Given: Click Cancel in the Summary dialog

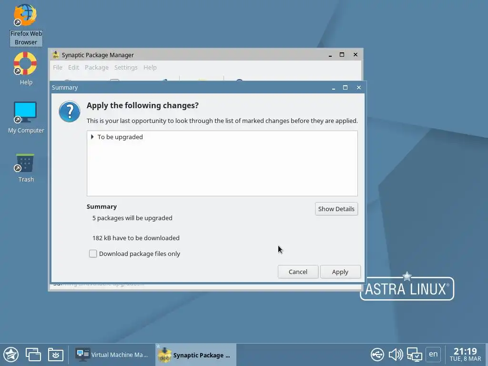Looking at the screenshot, I should (x=298, y=272).
